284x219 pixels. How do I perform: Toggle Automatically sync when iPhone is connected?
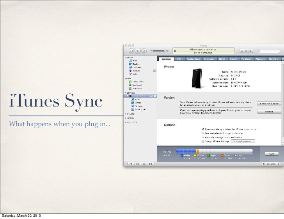coord(203,129)
